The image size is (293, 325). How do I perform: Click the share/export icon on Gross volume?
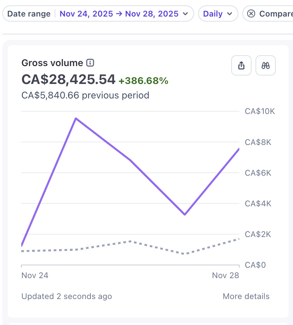coord(241,65)
